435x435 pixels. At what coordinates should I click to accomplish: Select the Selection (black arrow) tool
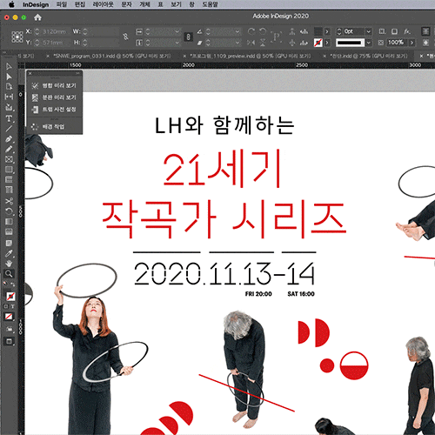(9, 67)
